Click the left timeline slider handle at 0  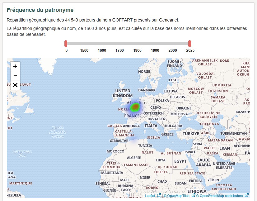coord(66,44)
